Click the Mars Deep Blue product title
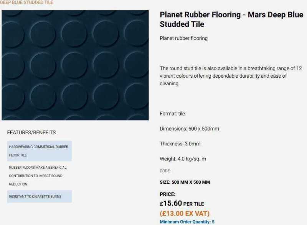 (231, 20)
